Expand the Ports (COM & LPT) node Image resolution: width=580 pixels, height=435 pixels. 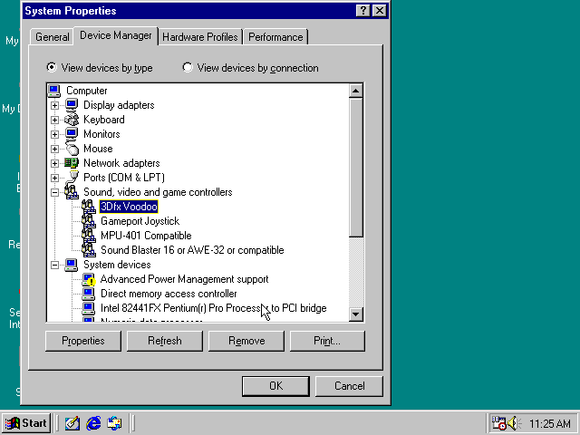pyautogui.click(x=54, y=178)
